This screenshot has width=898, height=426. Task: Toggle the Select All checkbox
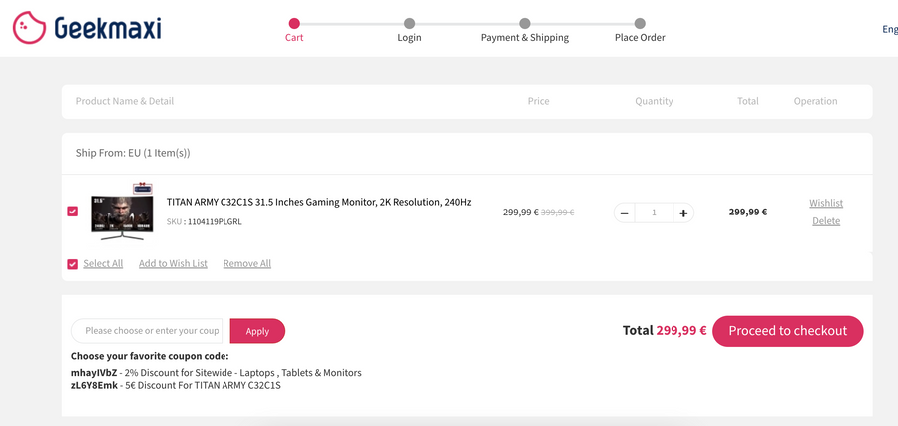pyautogui.click(x=72, y=264)
